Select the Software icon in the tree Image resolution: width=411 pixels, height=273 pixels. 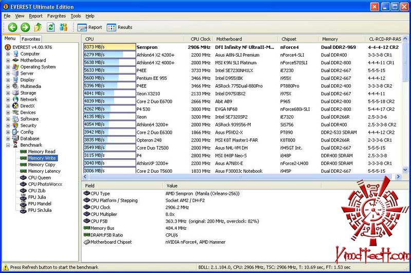16,119
